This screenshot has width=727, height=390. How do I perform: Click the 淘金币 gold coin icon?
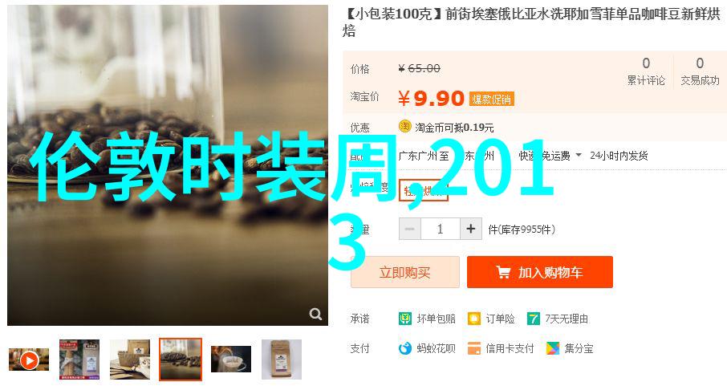[x=404, y=126]
